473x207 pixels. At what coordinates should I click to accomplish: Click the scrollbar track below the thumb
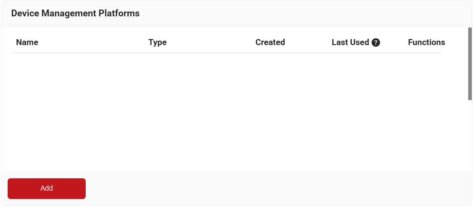(470, 136)
